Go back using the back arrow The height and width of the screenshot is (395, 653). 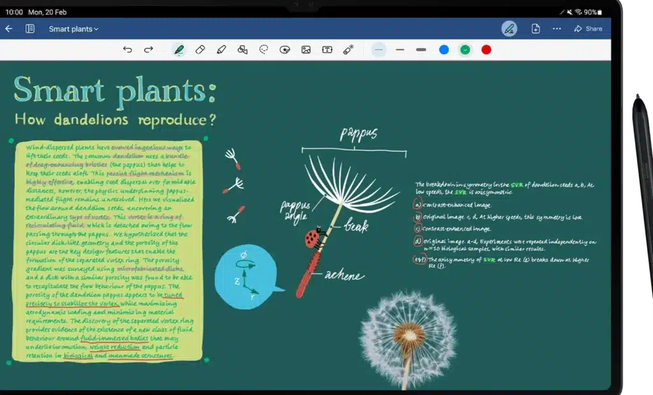[x=9, y=29]
